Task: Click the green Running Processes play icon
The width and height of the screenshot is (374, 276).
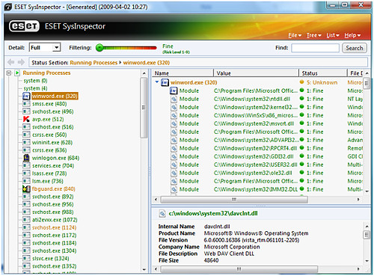Action: click(17, 73)
